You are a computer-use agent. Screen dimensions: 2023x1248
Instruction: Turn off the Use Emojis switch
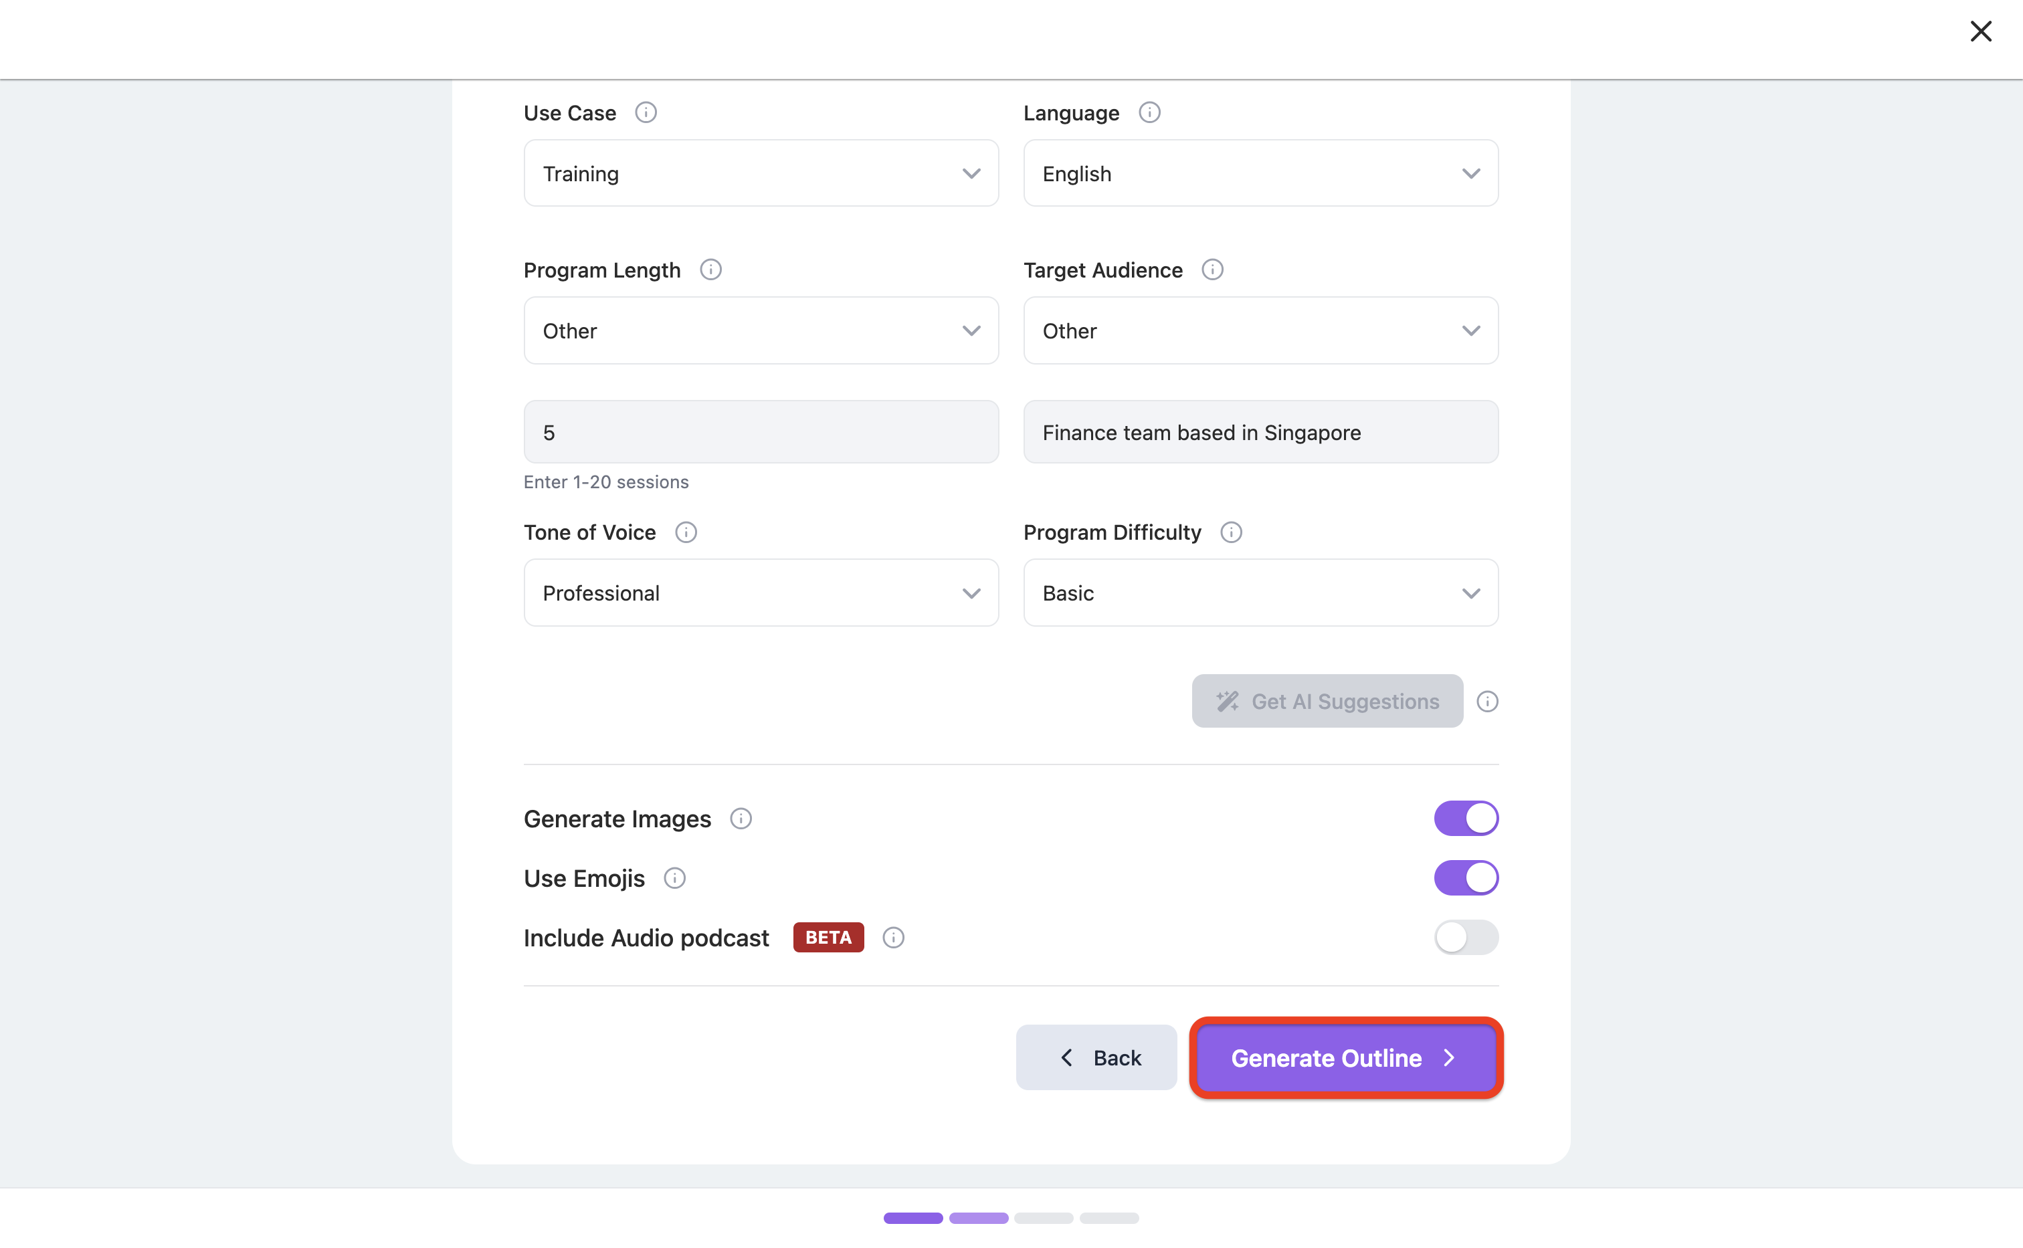tap(1465, 878)
